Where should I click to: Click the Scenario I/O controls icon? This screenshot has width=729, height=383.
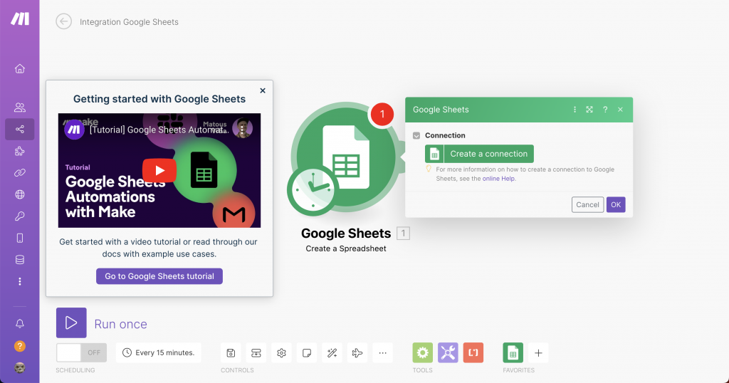click(x=256, y=353)
